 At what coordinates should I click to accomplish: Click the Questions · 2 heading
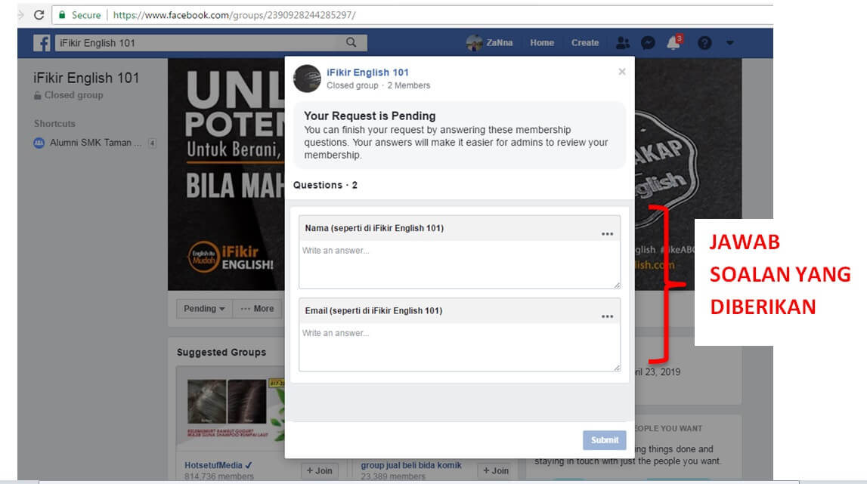point(325,185)
